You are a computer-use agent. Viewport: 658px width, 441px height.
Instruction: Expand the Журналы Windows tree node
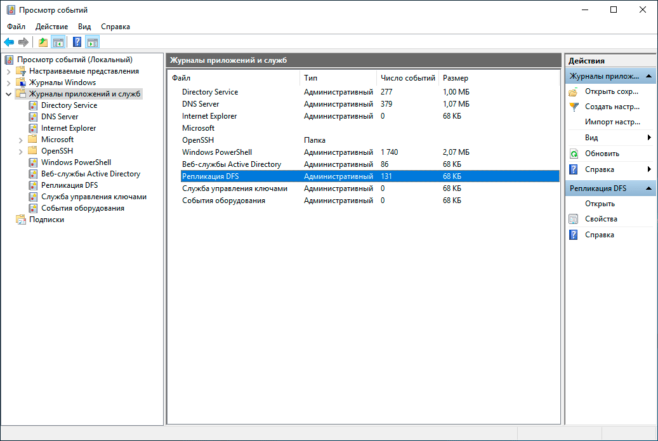tap(9, 82)
